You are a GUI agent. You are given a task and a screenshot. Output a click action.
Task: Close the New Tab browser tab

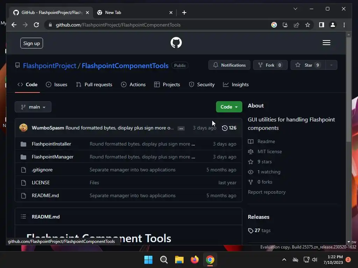pyautogui.click(x=171, y=13)
